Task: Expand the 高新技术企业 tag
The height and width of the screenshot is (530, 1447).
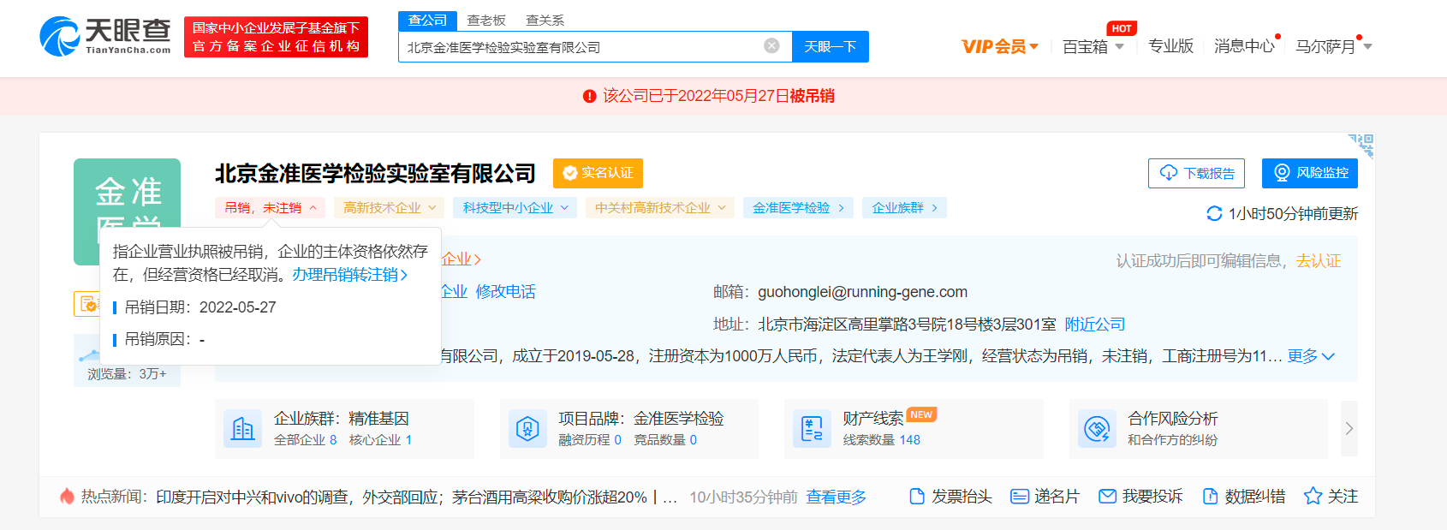Action: coord(390,208)
